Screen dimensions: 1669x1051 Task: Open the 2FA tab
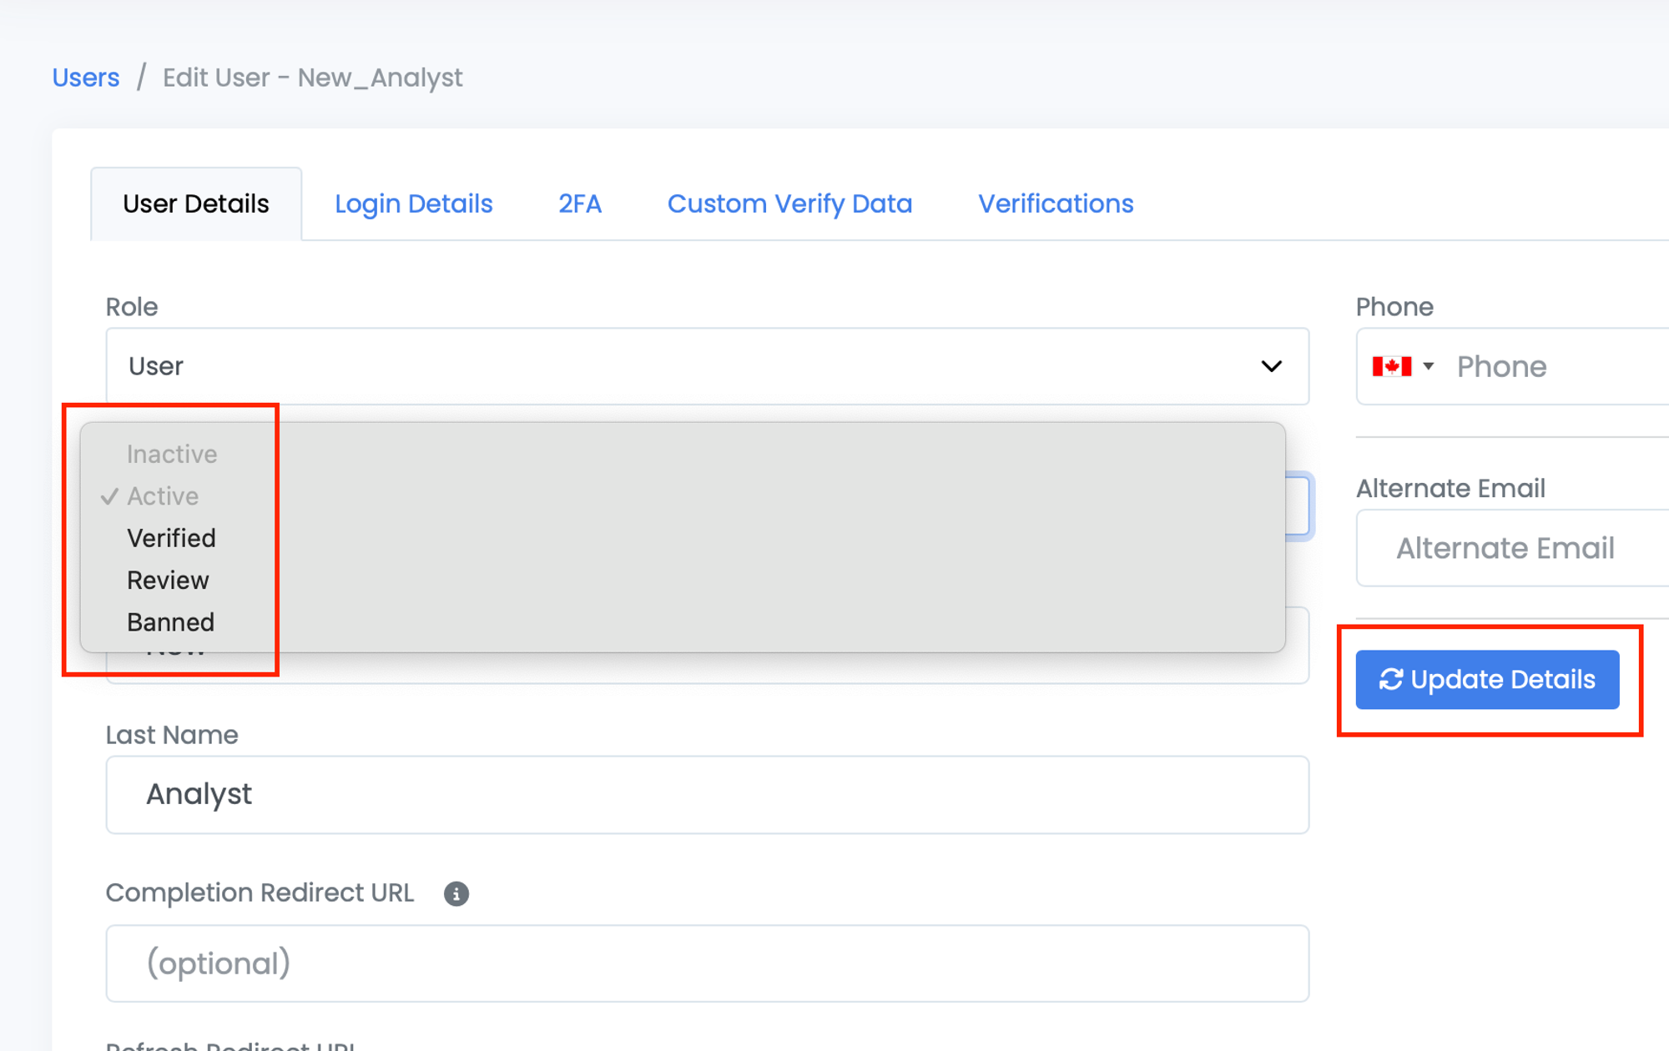[579, 204]
